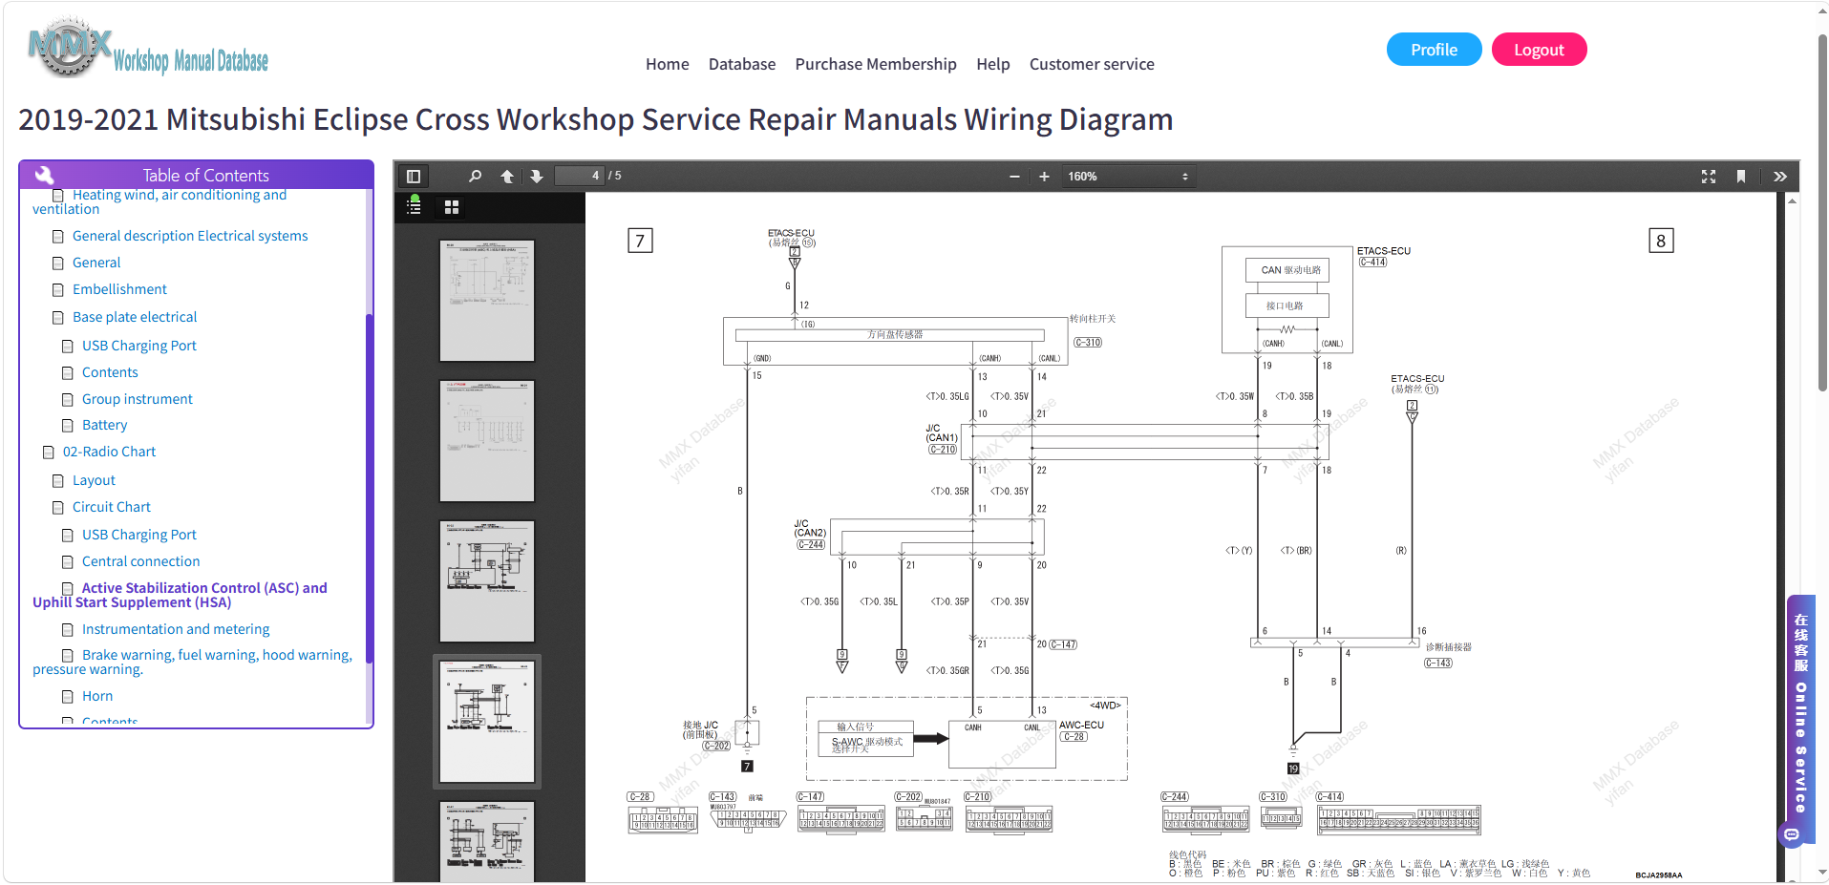Image resolution: width=1829 pixels, height=885 pixels.
Task: Click the document icon beside General description Electrical systems
Action: point(58,237)
